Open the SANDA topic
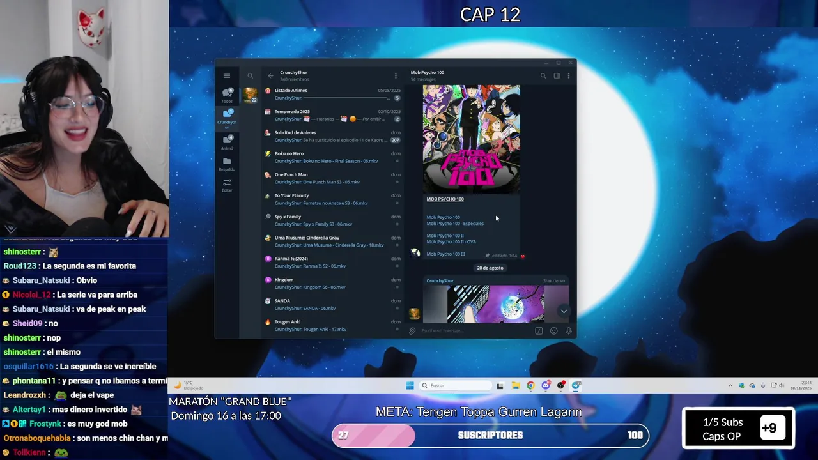This screenshot has height=460, width=818. 332,304
